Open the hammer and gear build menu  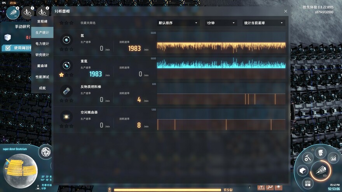click(x=307, y=158)
